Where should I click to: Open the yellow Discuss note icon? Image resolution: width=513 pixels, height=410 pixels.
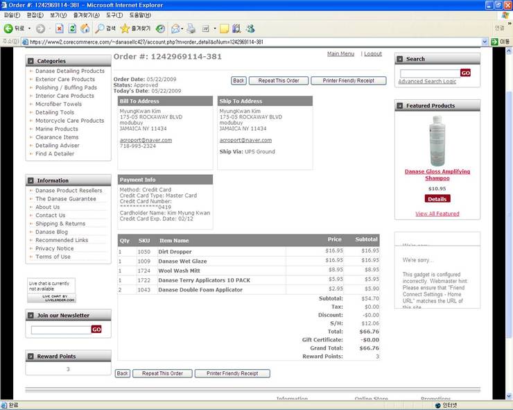coord(224,29)
